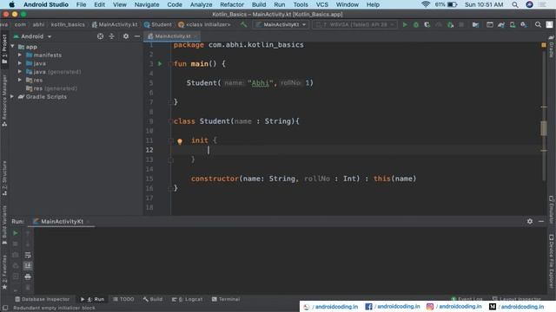The height and width of the screenshot is (312, 556).
Task: Stop the running app toolbar button
Action: (x=461, y=24)
